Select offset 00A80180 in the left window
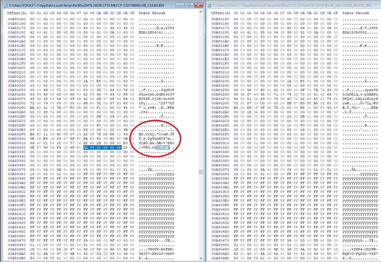 [x=17, y=32]
